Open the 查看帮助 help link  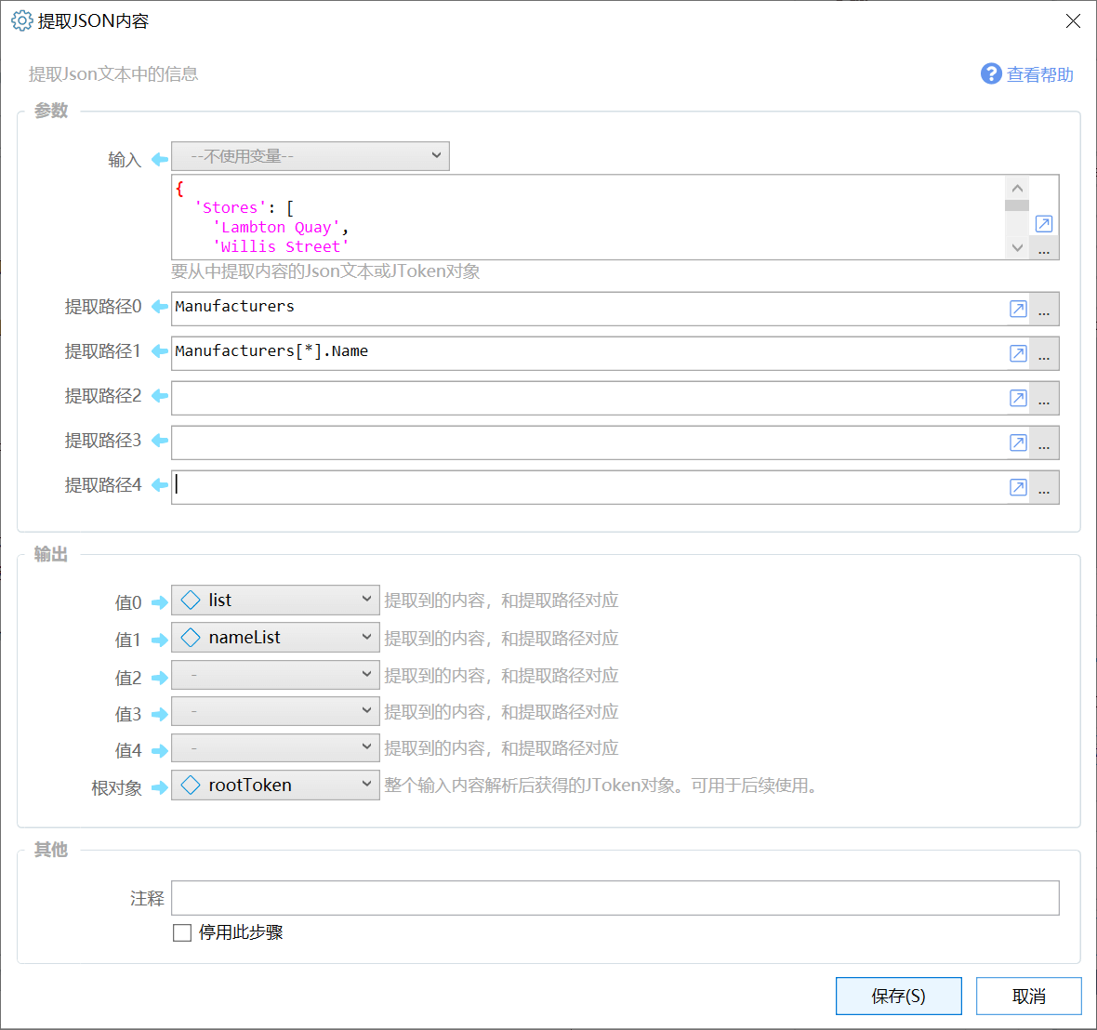click(x=1039, y=74)
